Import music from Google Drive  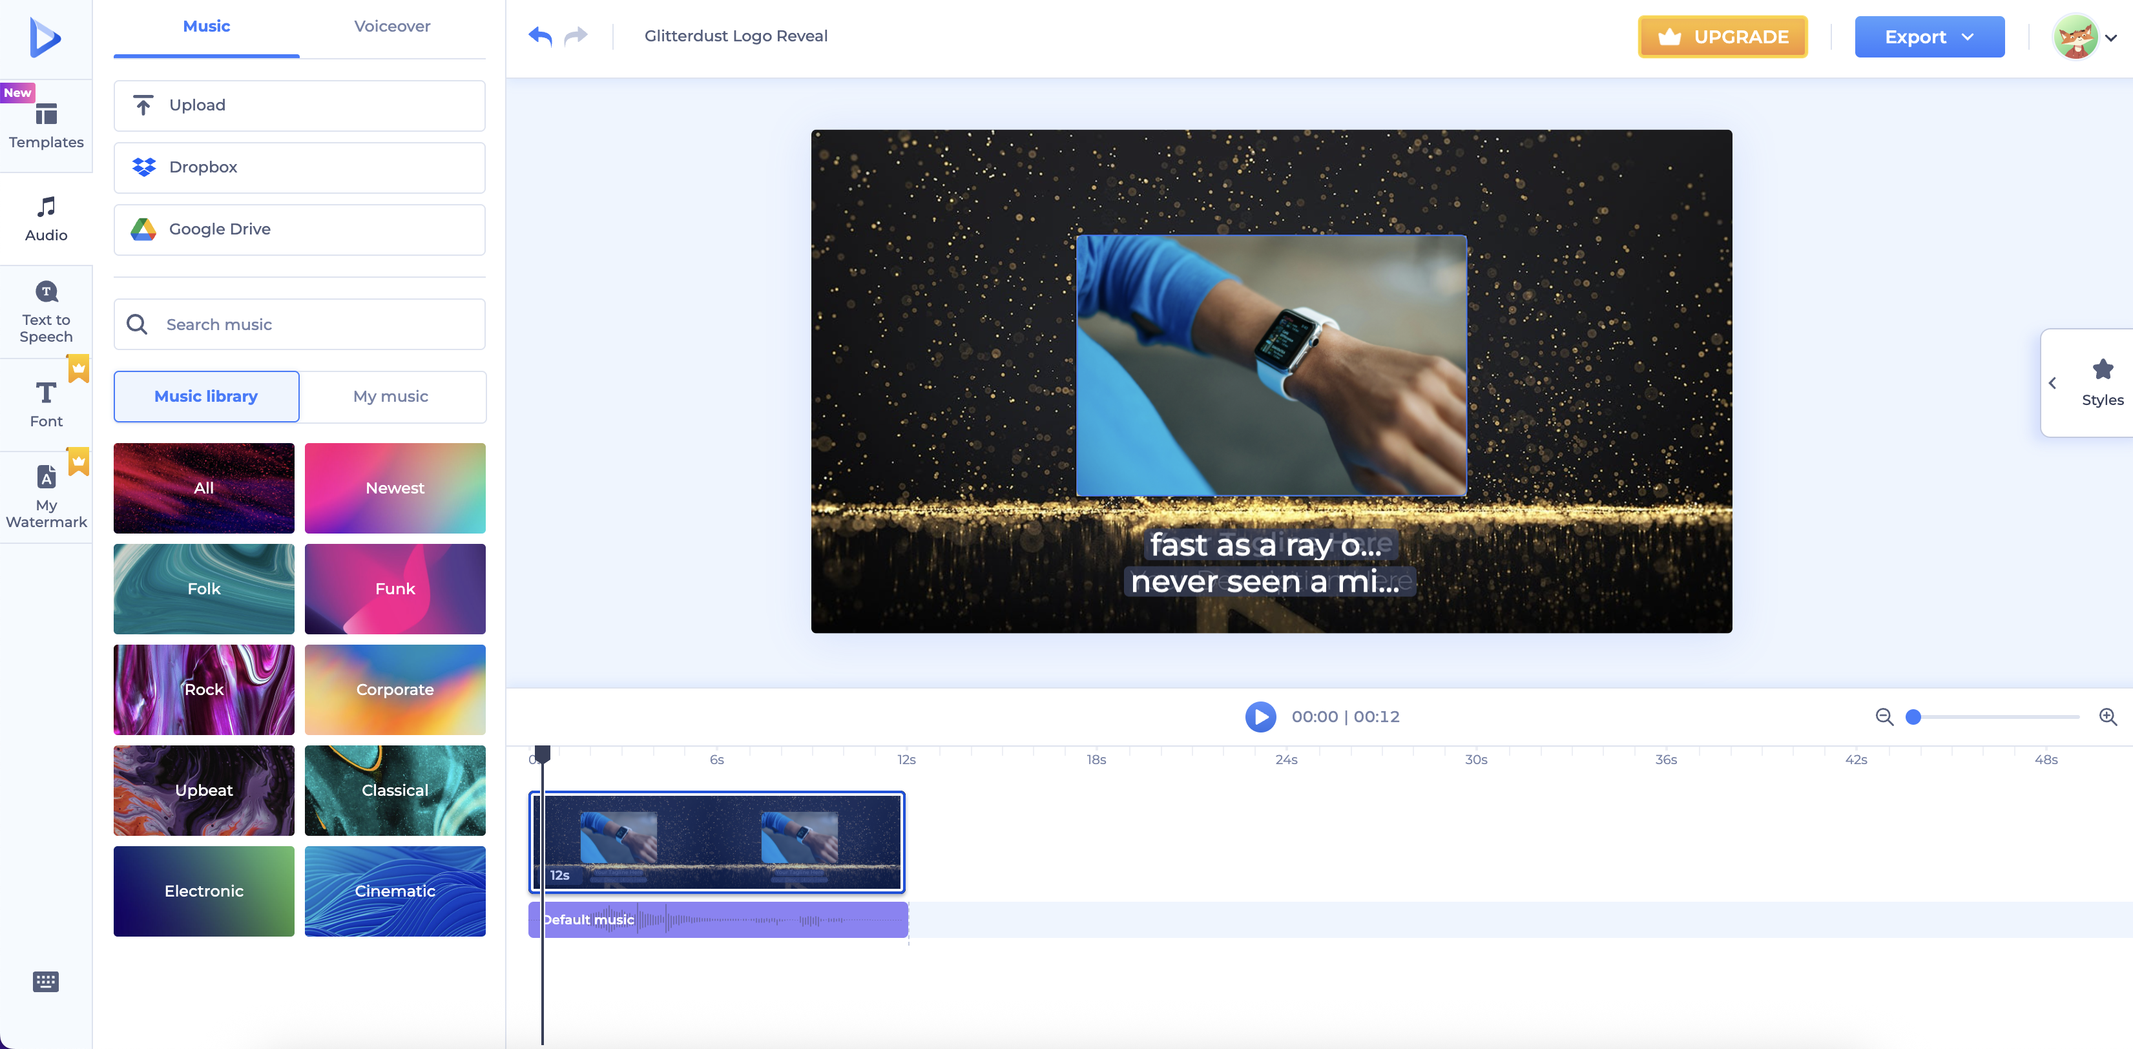coord(299,229)
